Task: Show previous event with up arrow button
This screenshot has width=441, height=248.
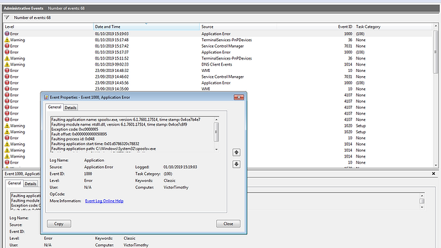Action: (x=236, y=152)
